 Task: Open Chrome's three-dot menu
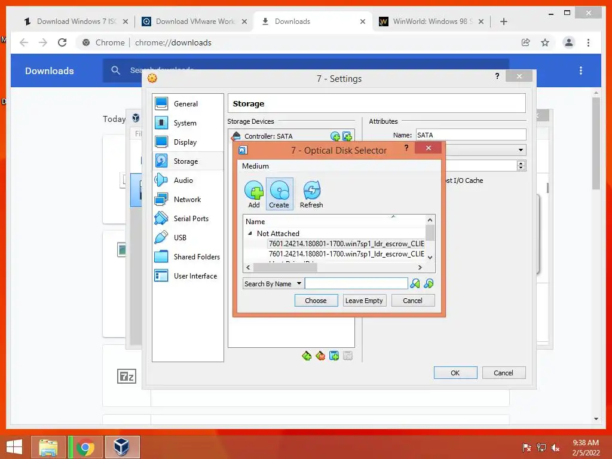point(588,42)
